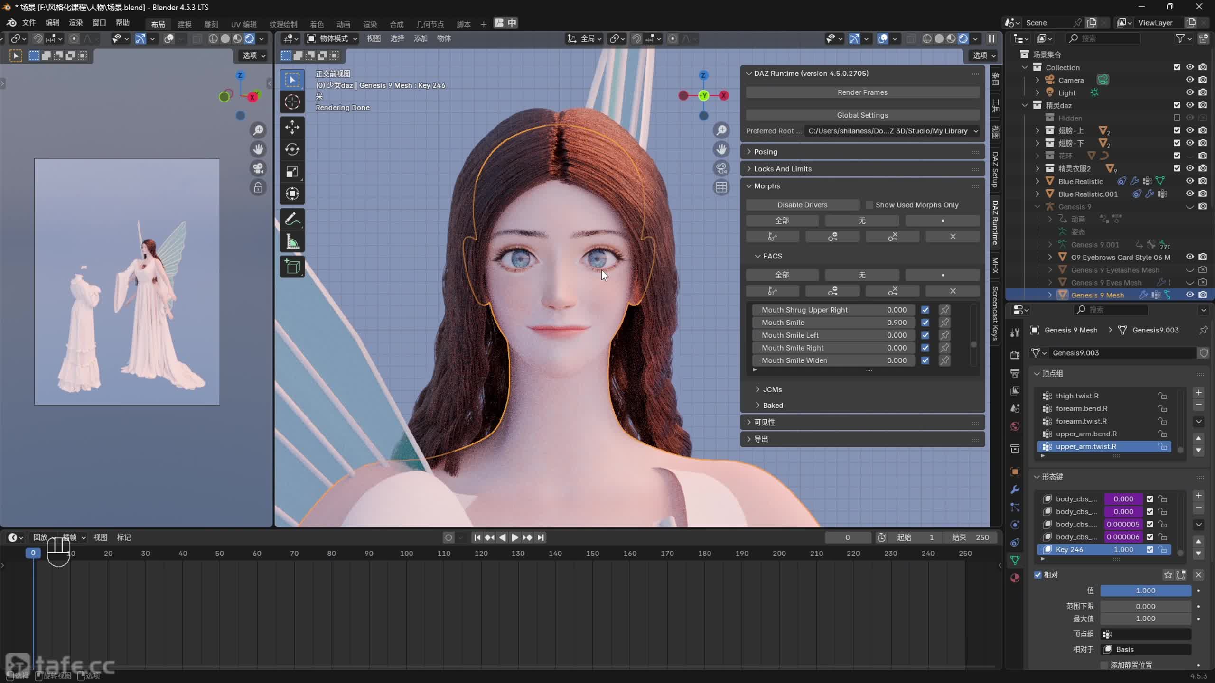Select the Add Cube tool
The height and width of the screenshot is (683, 1215).
(292, 267)
